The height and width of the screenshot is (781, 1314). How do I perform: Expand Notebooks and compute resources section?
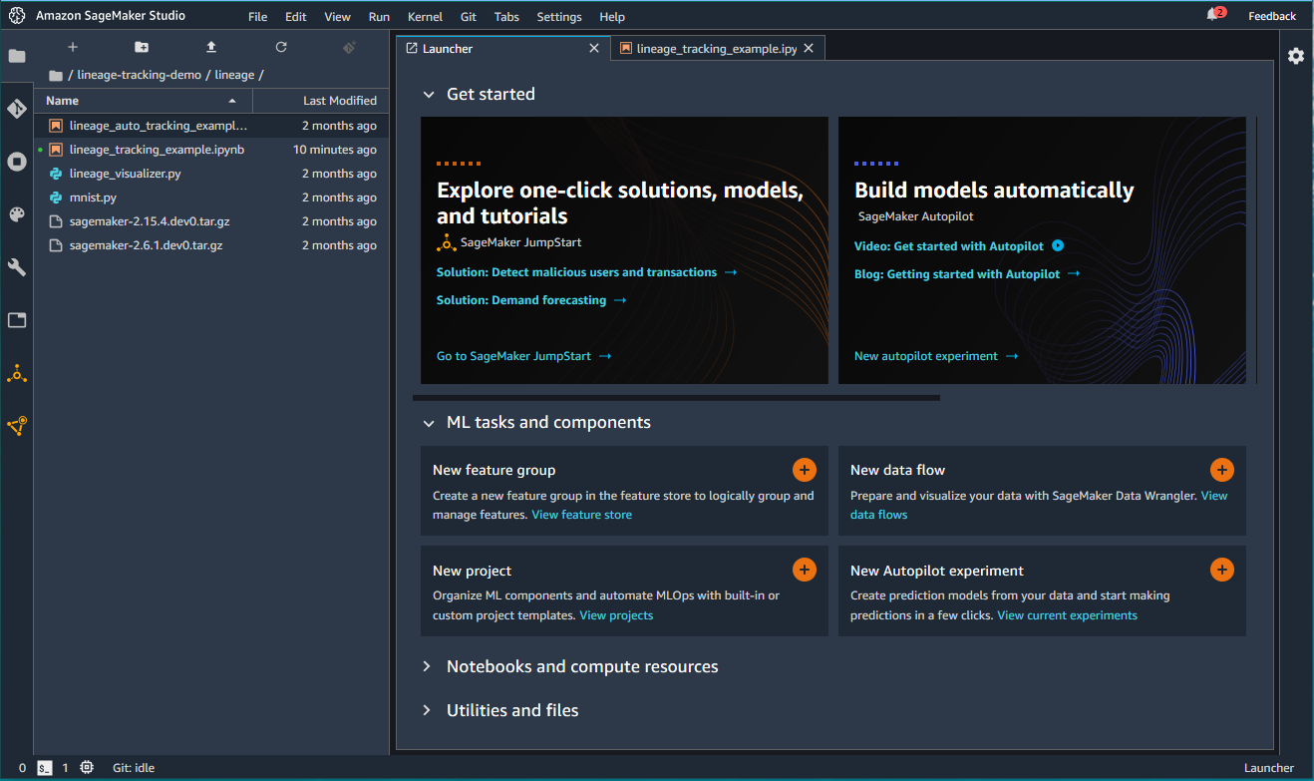428,666
